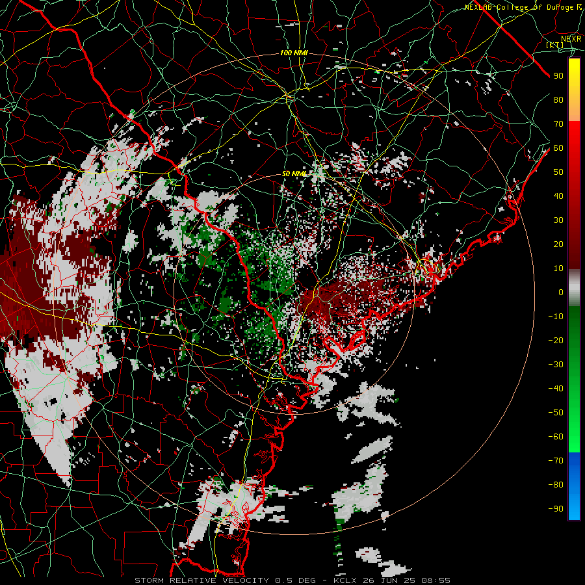Screen dimensions: 585x585
Task: Click the -90 value on the velocity scale
Action: point(556,509)
